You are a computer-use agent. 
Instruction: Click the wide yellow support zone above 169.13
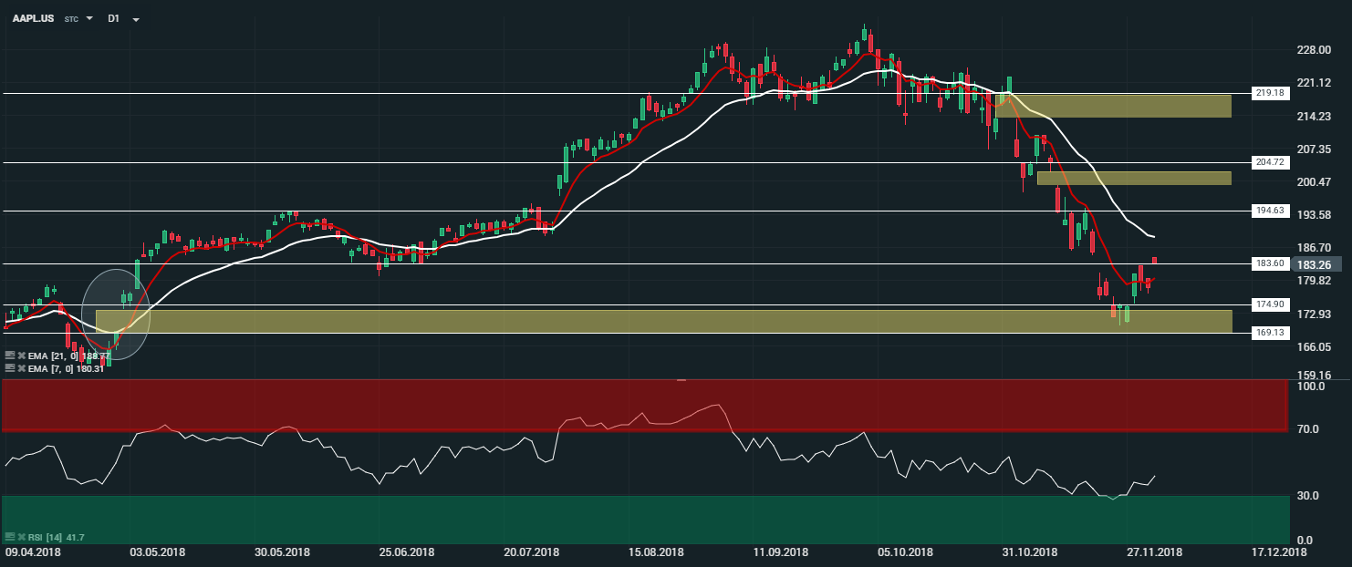[x=664, y=321]
